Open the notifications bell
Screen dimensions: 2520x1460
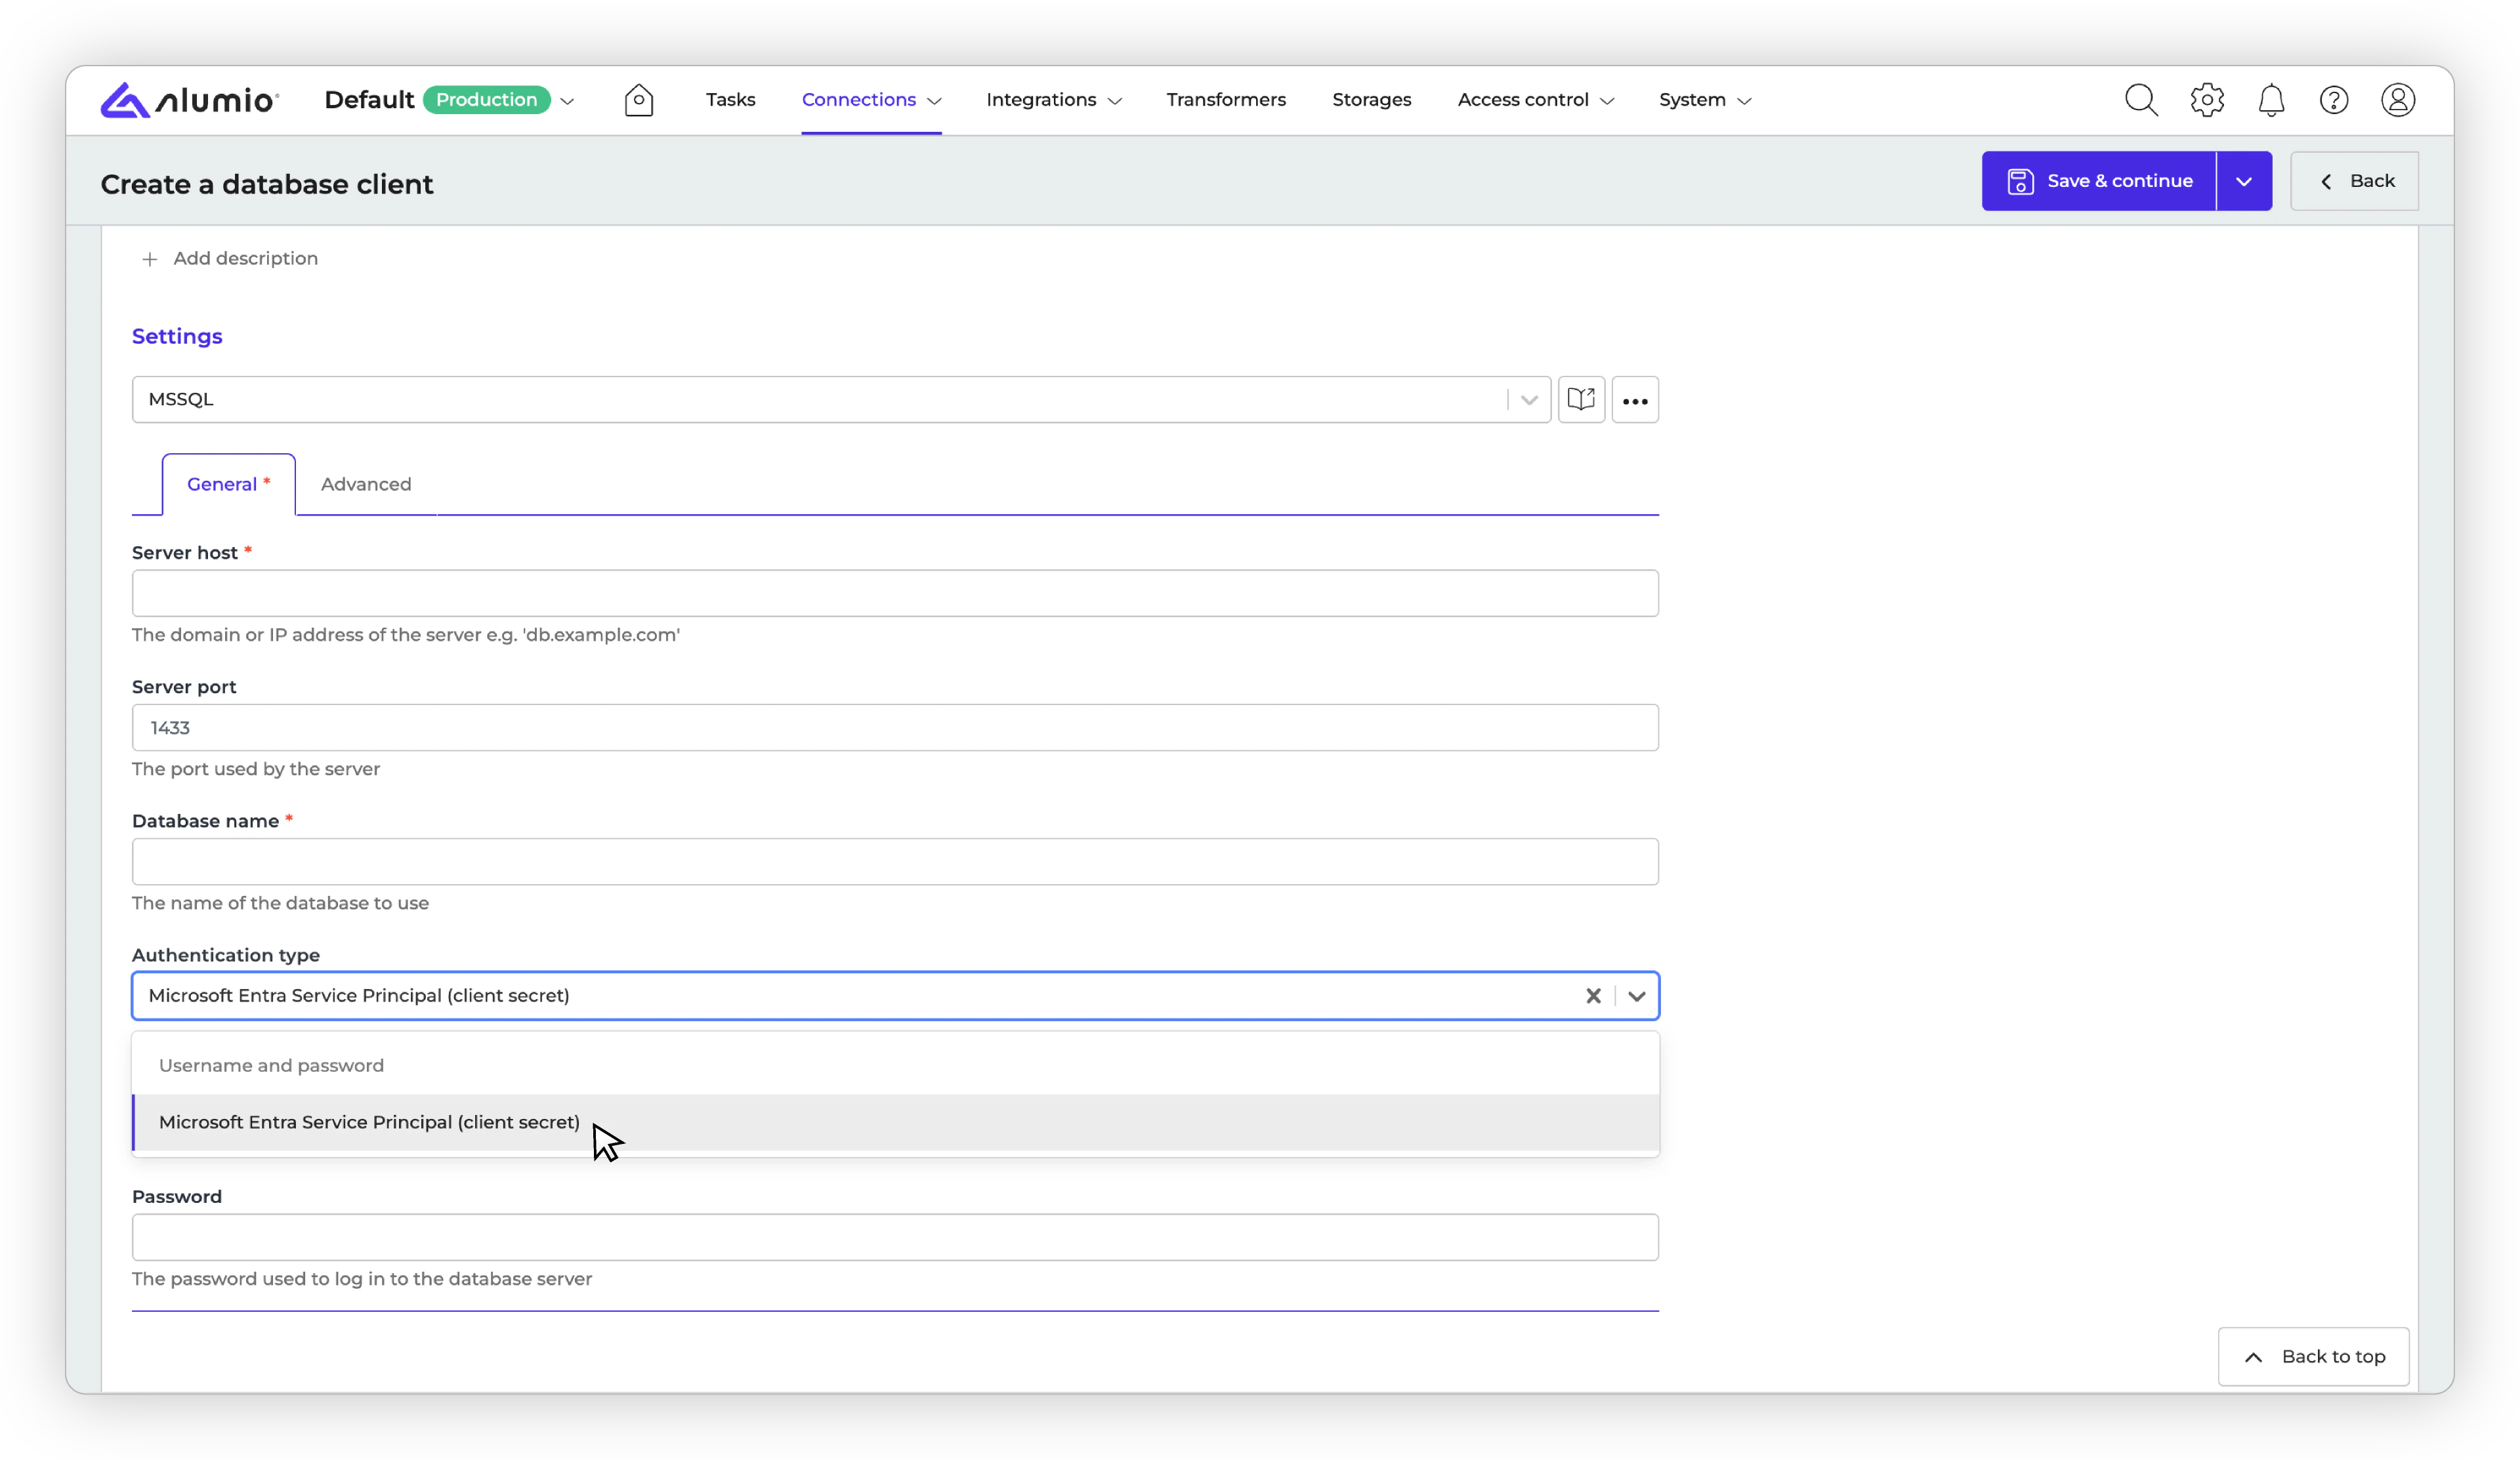(x=2271, y=100)
